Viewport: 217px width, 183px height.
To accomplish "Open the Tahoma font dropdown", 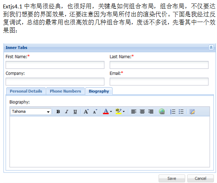I will click(x=48, y=112).
